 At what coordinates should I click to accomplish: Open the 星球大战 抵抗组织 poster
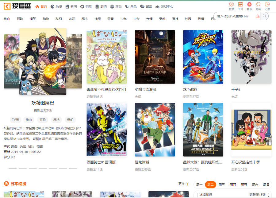(203, 130)
